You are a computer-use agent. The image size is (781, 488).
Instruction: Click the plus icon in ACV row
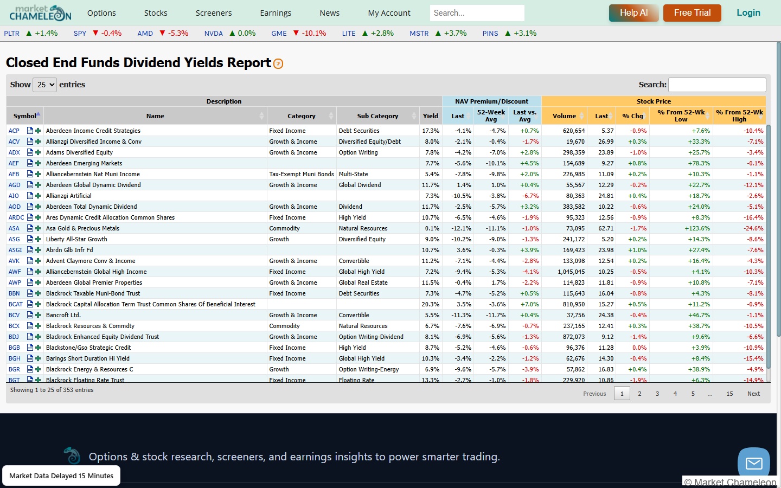pyautogui.click(x=38, y=142)
